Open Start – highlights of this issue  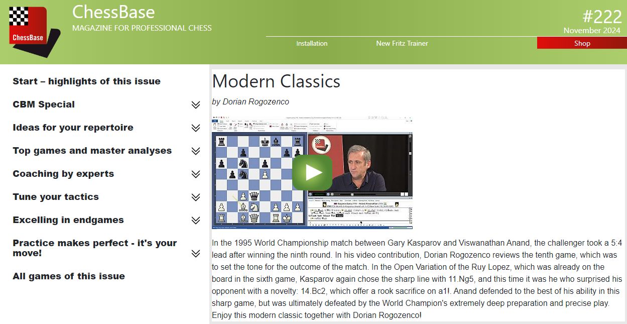[86, 81]
